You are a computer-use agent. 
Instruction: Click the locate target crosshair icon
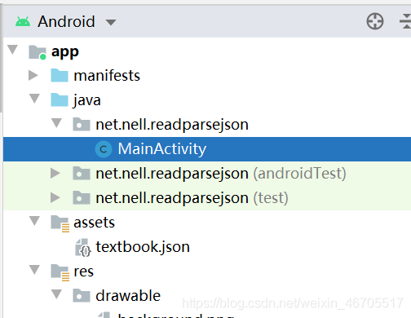tap(375, 21)
